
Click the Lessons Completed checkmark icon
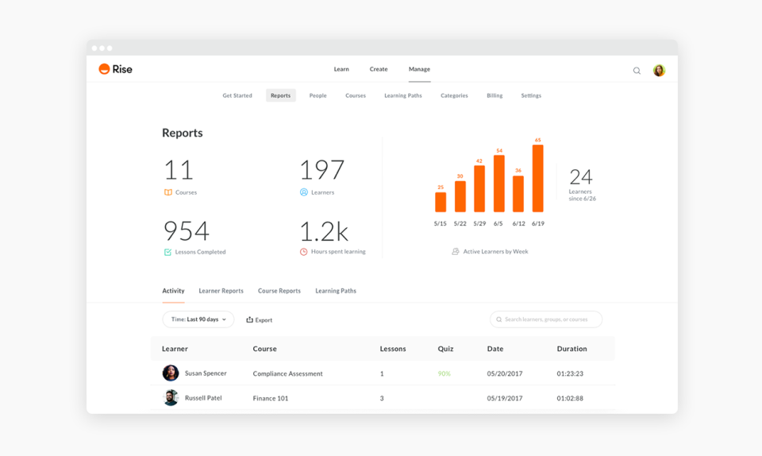(x=167, y=252)
